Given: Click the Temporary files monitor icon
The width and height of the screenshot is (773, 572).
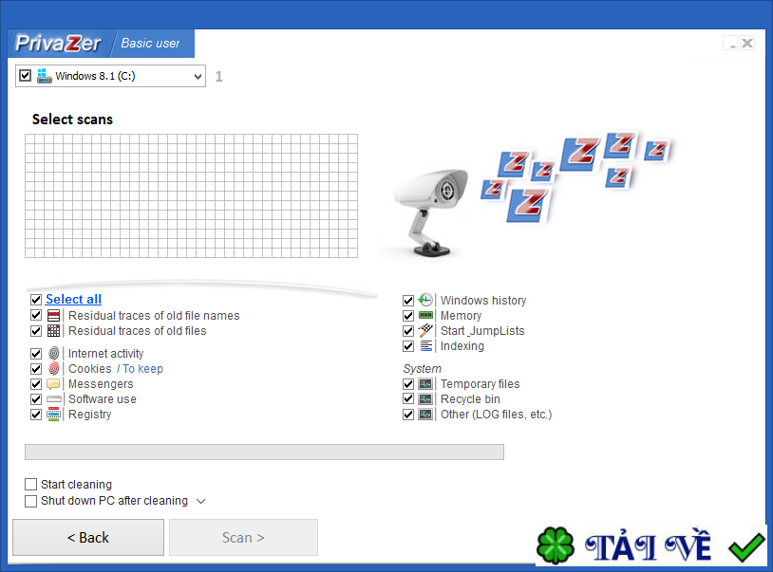Looking at the screenshot, I should tap(425, 384).
